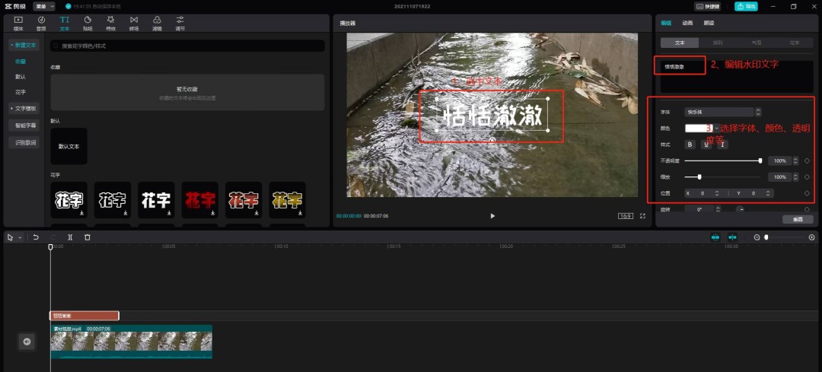Switch to the 朗读 (Read aloud) tab

click(x=709, y=23)
